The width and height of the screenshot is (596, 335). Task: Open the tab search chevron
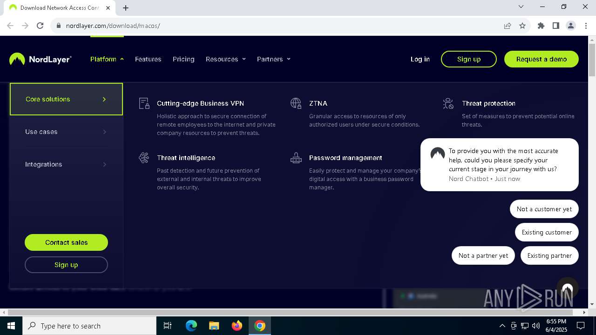(521, 7)
